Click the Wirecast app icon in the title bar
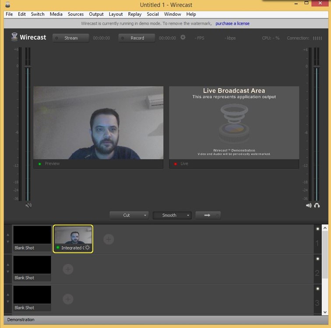This screenshot has width=331, height=328. [x=7, y=4]
